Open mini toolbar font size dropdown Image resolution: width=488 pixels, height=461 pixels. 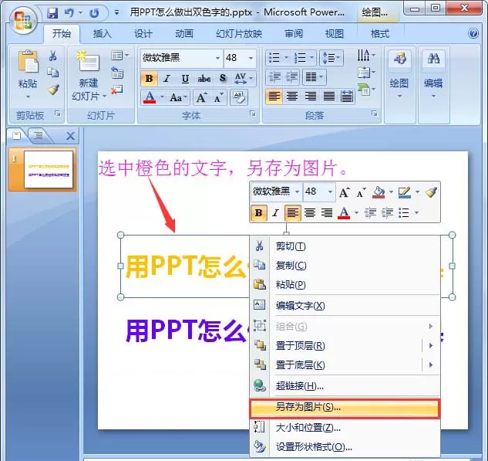pyautogui.click(x=330, y=192)
